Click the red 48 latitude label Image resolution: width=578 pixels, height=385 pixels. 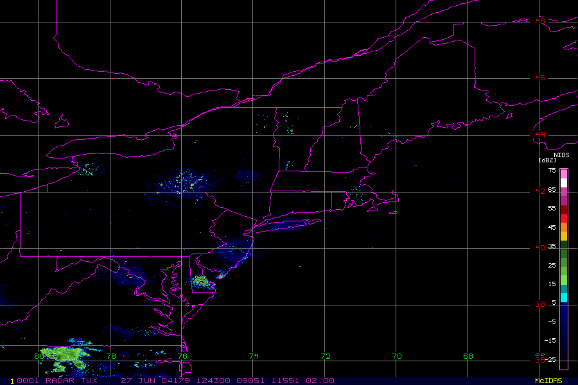pos(540,21)
